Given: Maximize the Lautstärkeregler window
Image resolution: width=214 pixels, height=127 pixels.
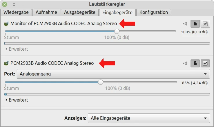Looking at the screenshot, I should click(14, 4).
